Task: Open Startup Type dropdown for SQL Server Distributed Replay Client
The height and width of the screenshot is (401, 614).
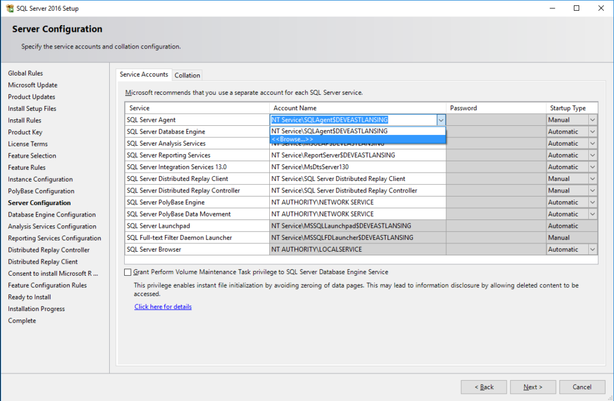Action: [x=594, y=178]
